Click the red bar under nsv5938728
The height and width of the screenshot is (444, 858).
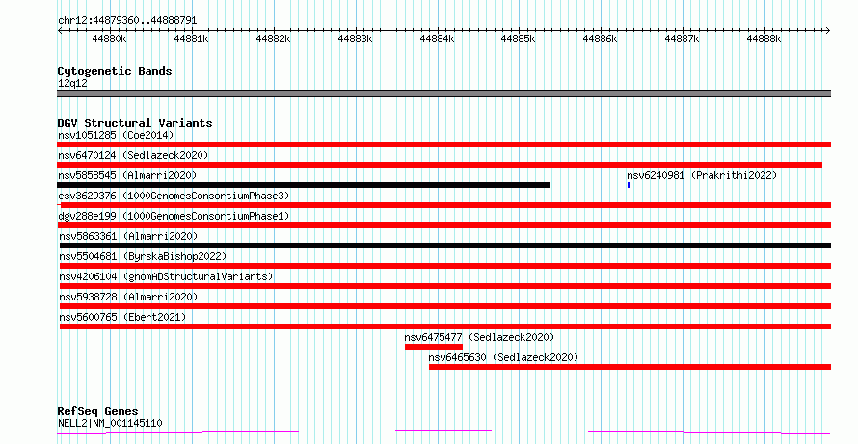coord(445,306)
